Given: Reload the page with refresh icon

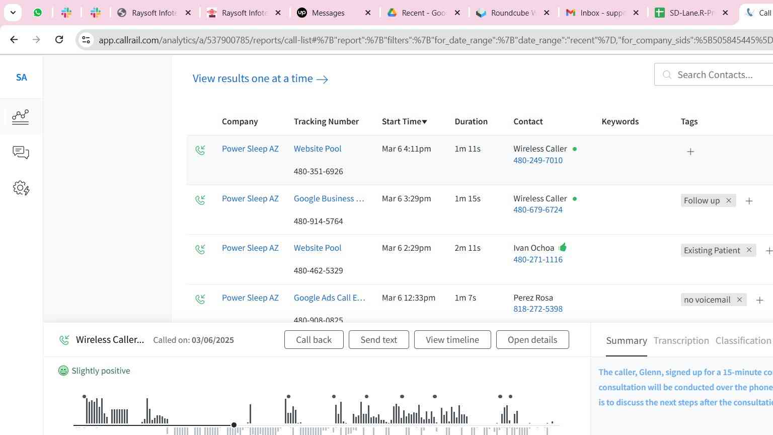Looking at the screenshot, I should [59, 39].
